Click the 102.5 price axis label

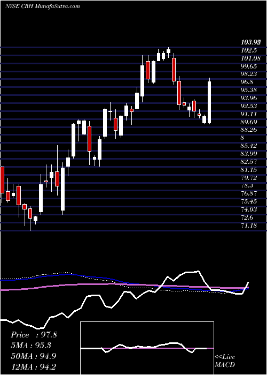[249, 50]
